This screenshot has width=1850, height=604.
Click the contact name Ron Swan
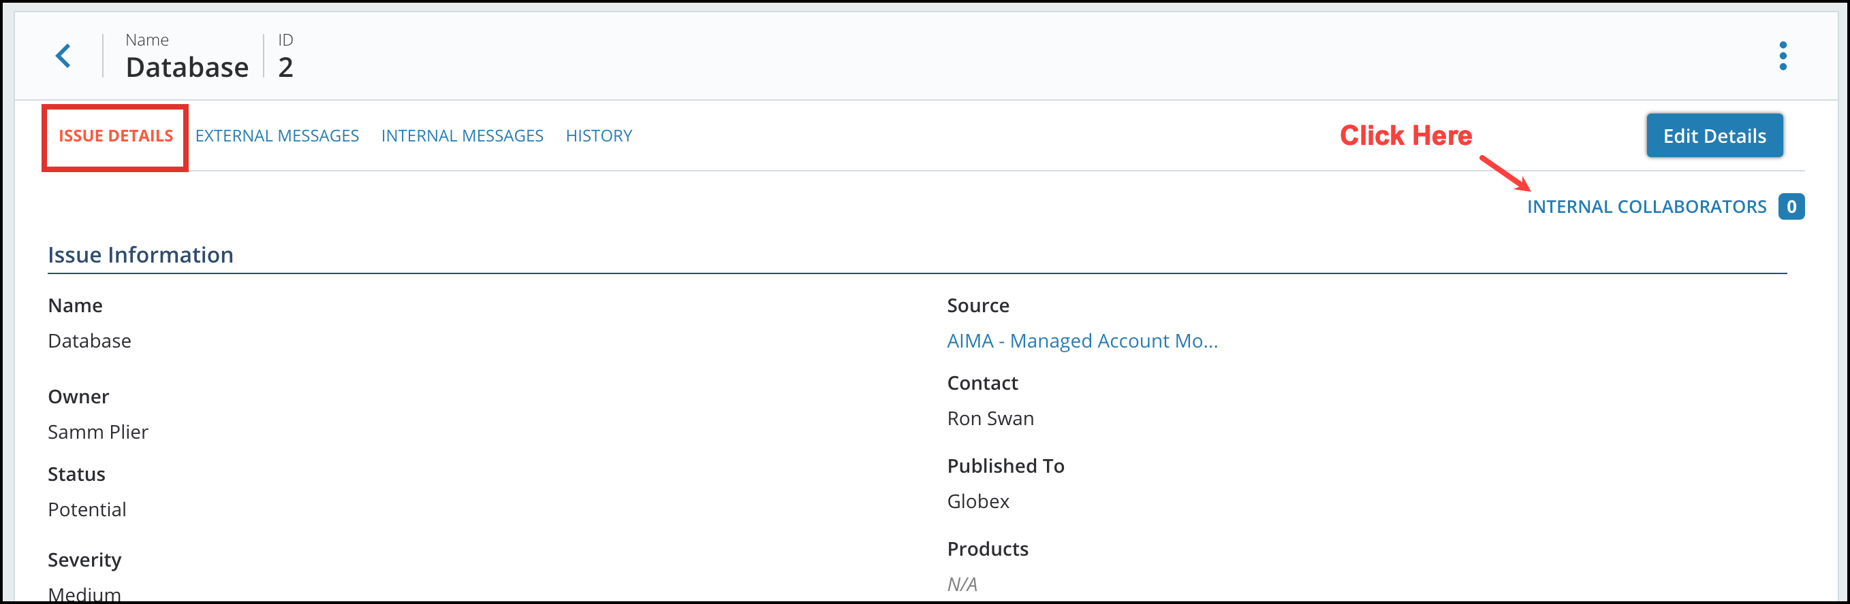point(990,418)
